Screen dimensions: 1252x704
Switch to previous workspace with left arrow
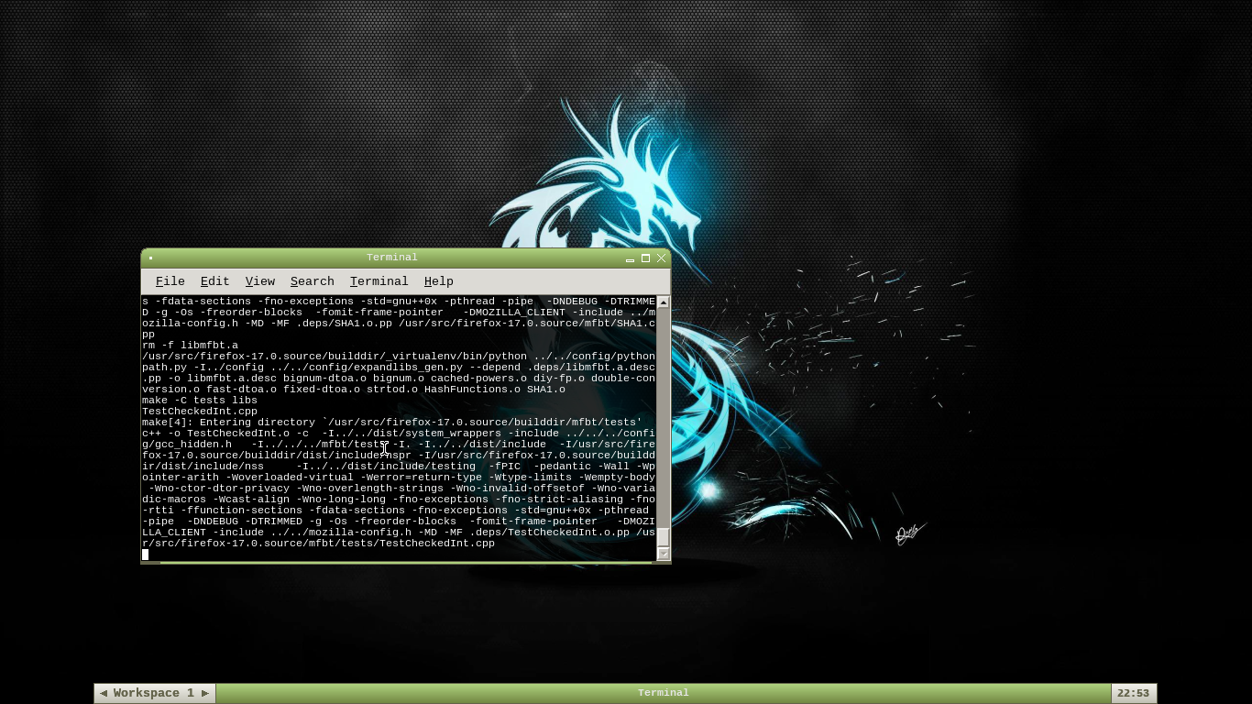tap(104, 693)
